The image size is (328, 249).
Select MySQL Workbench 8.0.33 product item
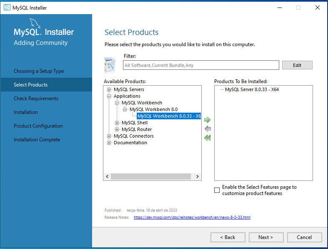coord(169,116)
